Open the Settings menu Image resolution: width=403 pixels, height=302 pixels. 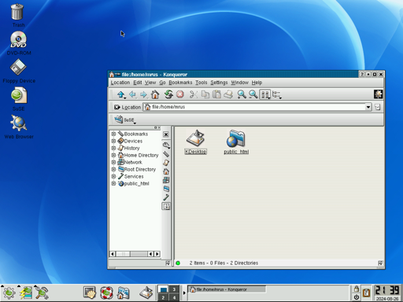pyautogui.click(x=219, y=83)
